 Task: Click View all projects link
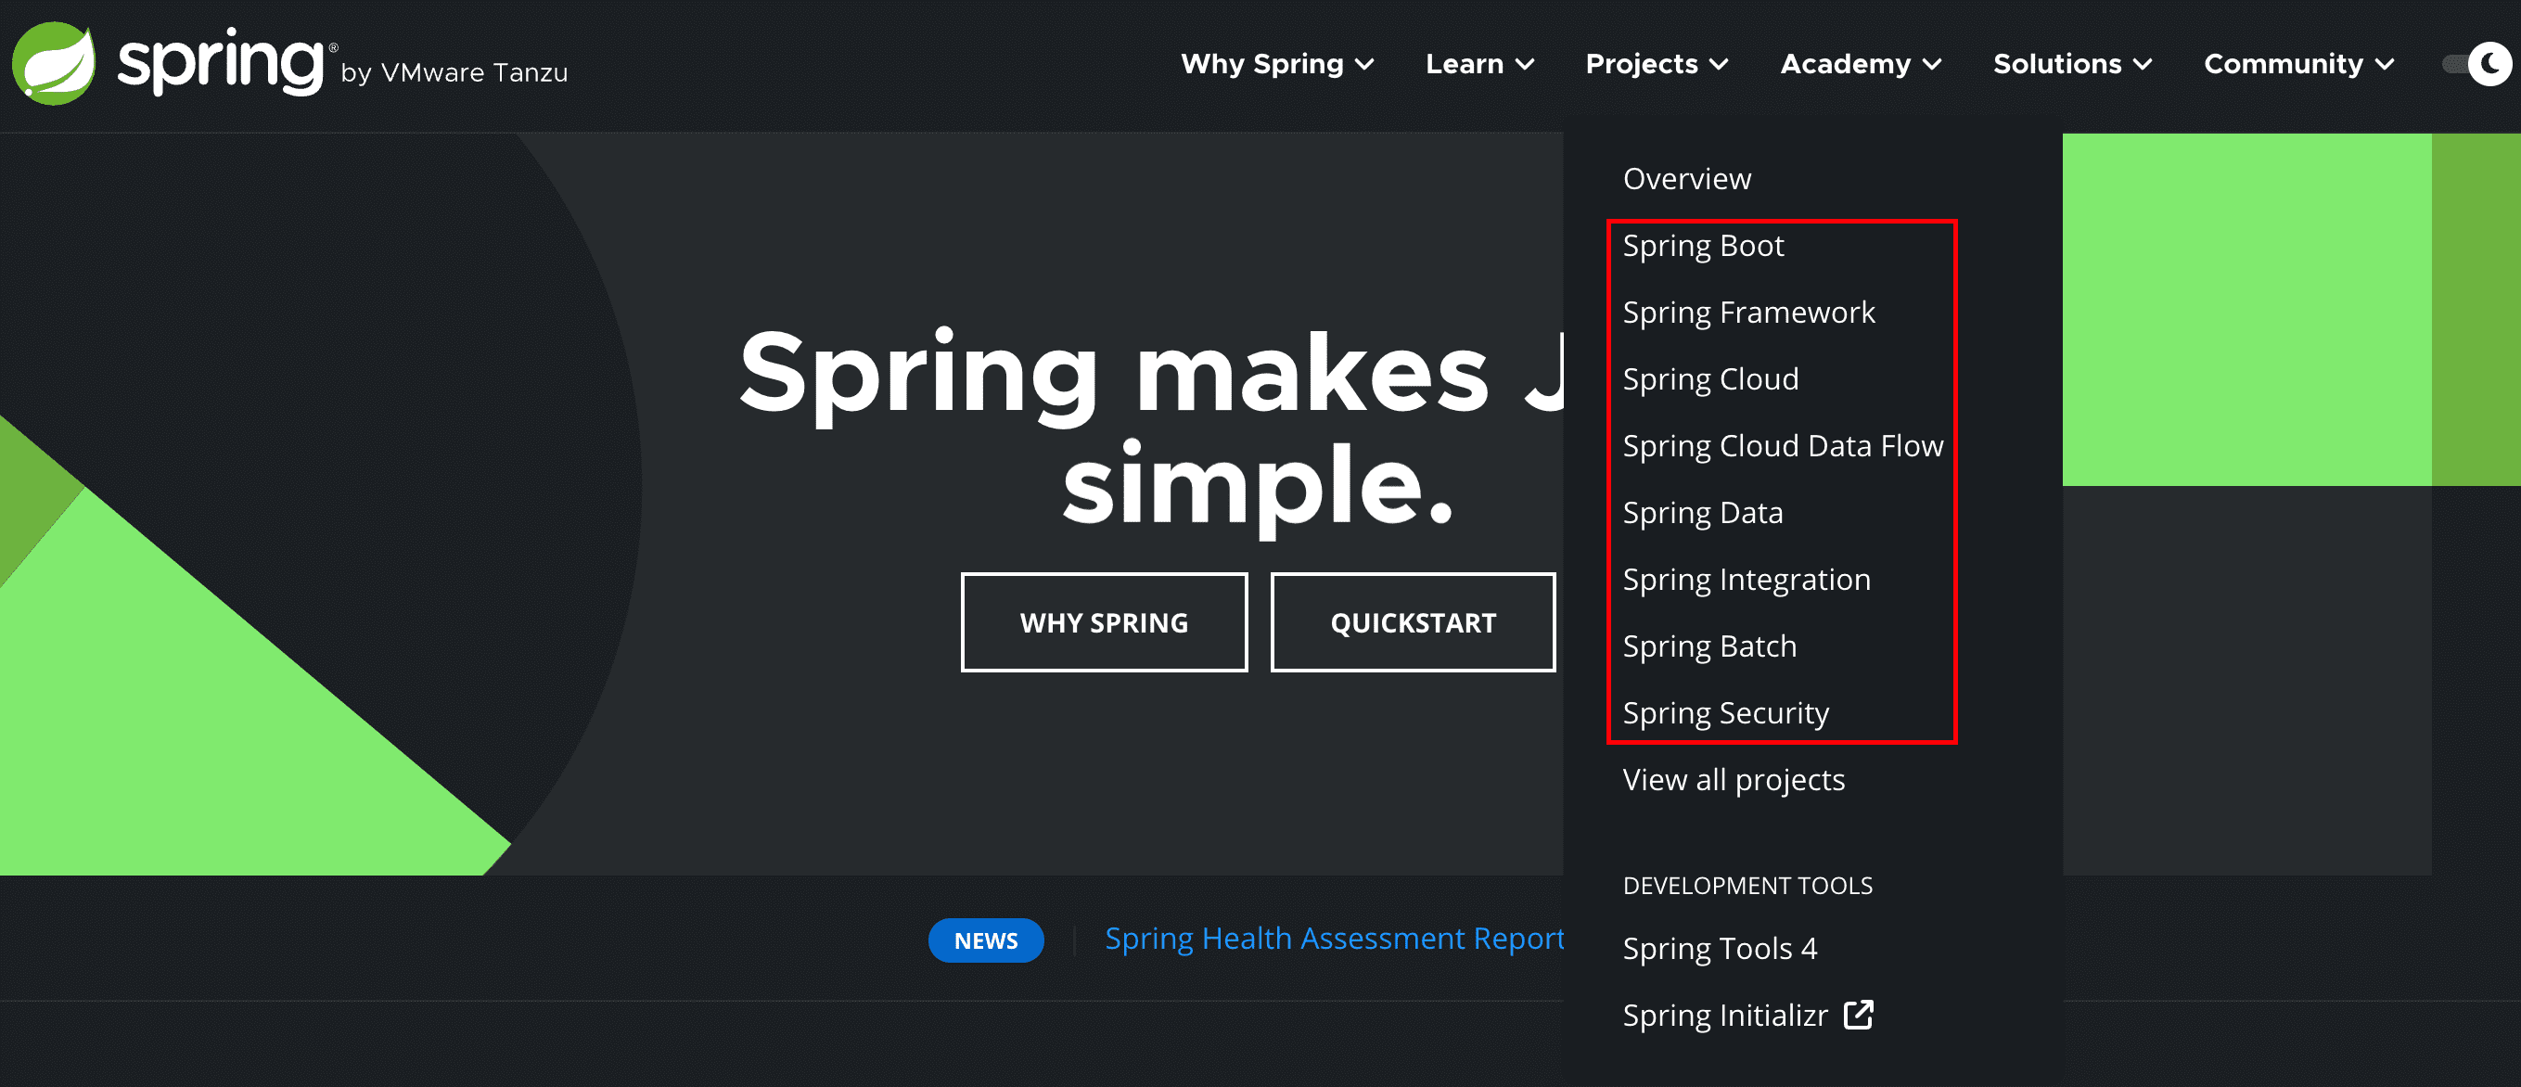pos(1734,780)
